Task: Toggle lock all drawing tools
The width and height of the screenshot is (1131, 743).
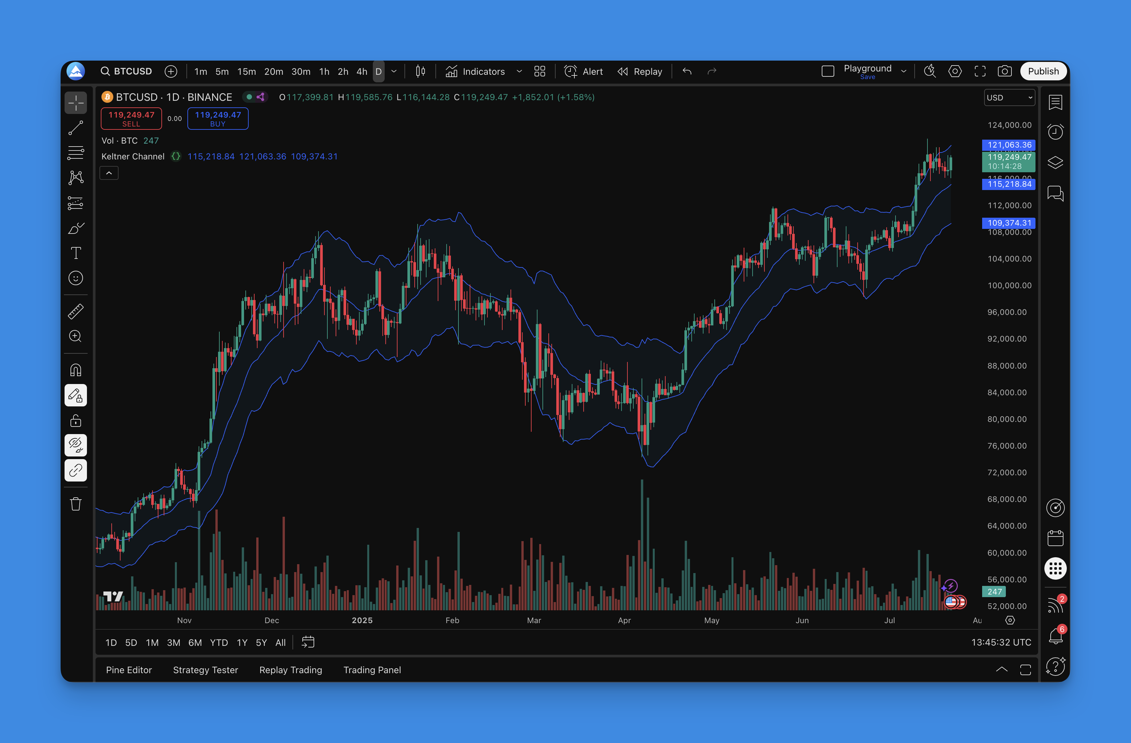Action: click(75, 421)
